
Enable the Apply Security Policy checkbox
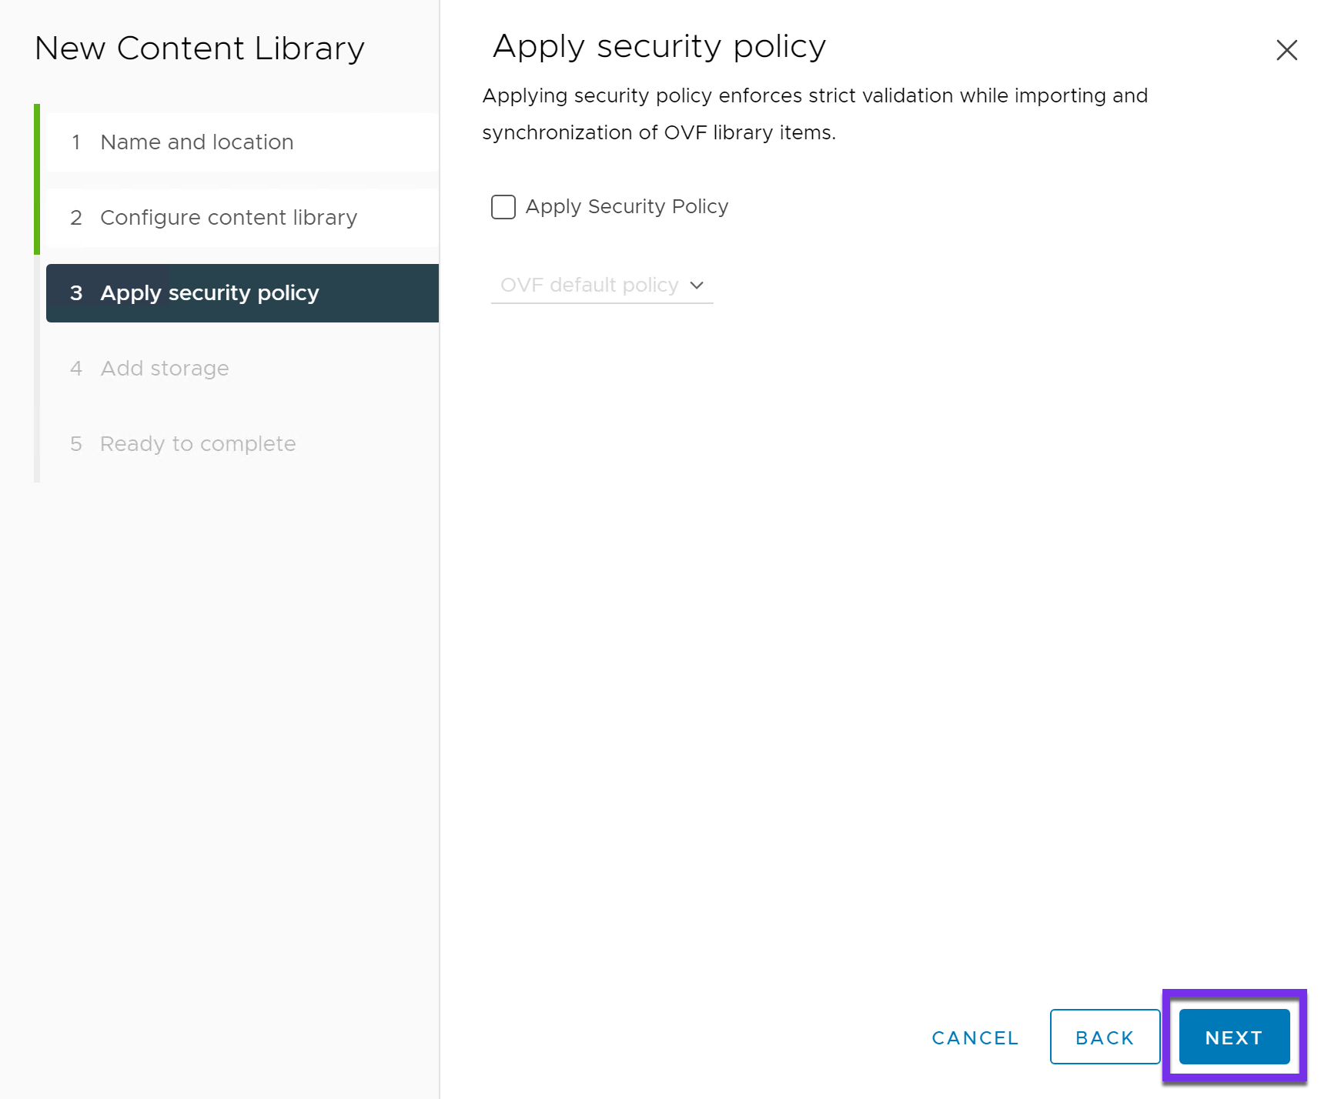point(503,206)
